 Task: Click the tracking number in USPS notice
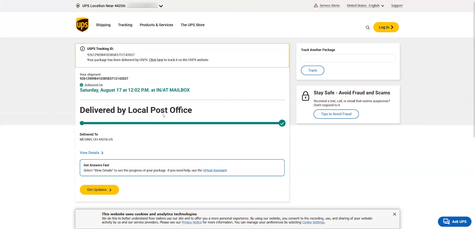pyautogui.click(x=111, y=55)
